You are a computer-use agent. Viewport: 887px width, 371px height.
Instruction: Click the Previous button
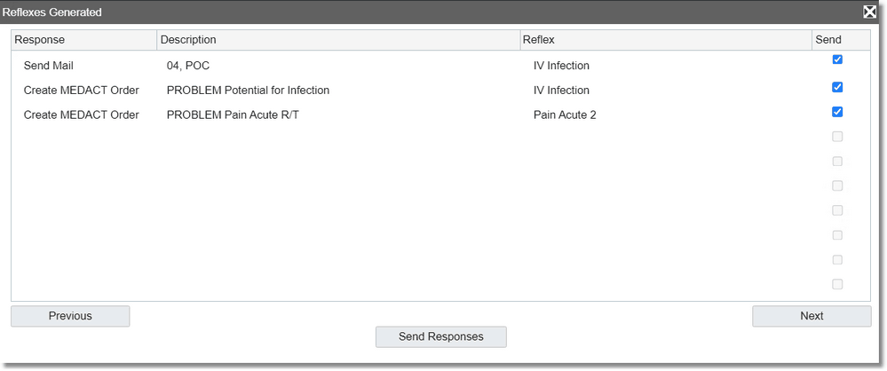pyautogui.click(x=70, y=316)
